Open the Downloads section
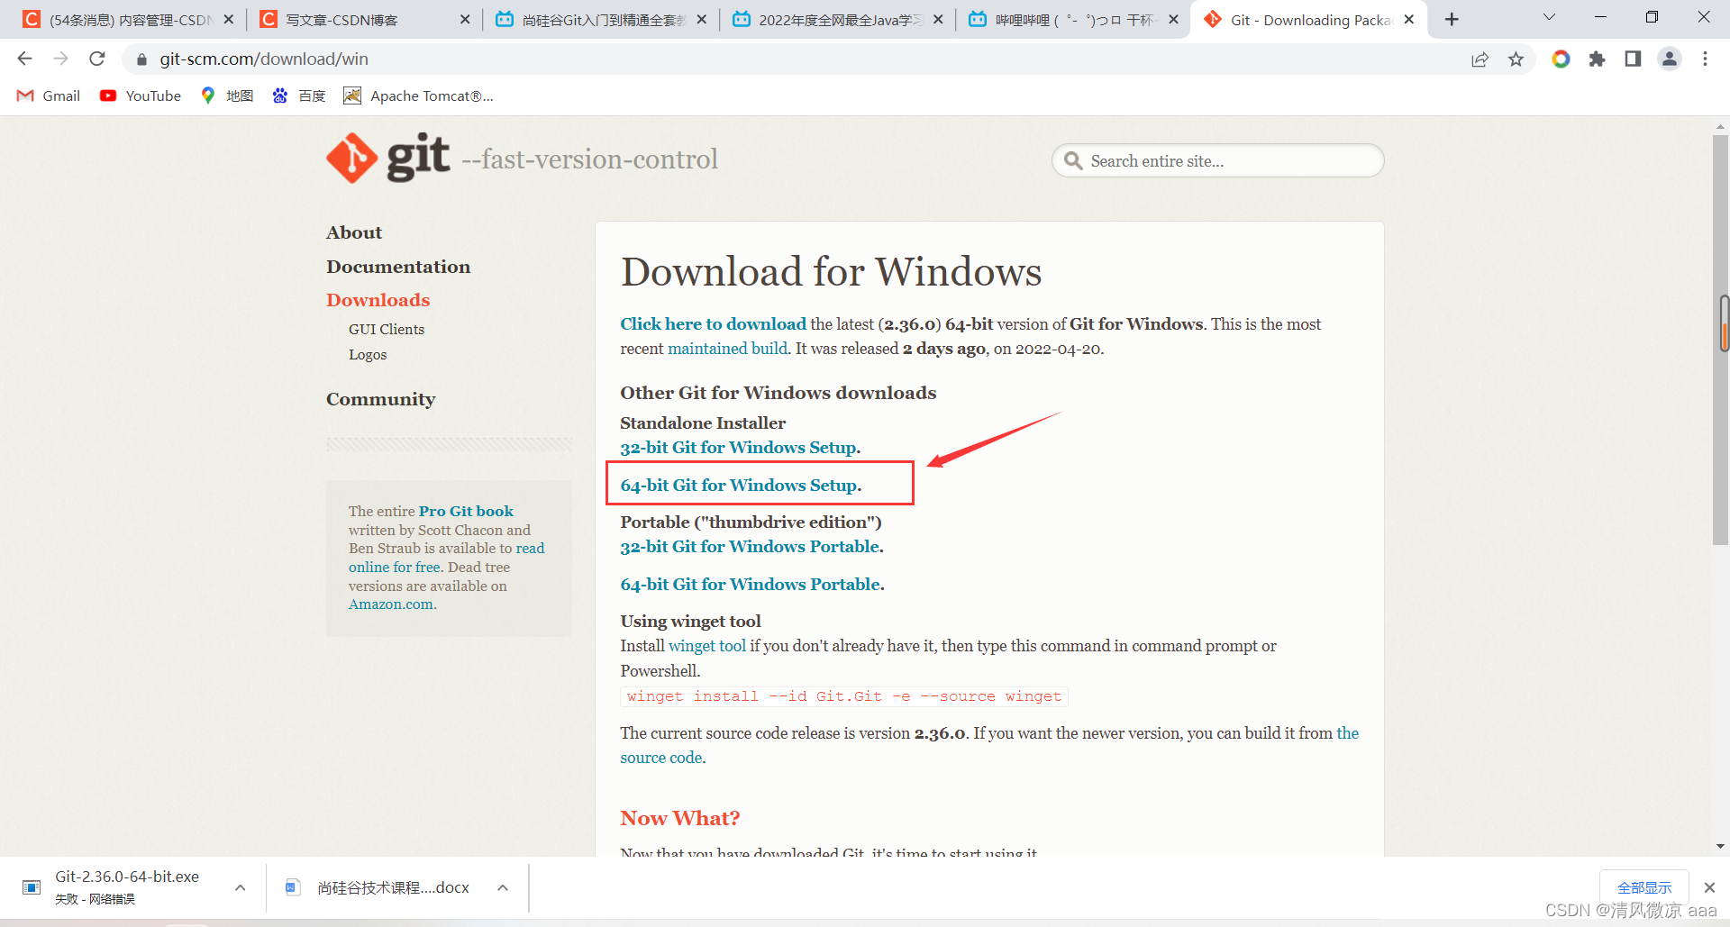Viewport: 1730px width, 927px height. 378,300
